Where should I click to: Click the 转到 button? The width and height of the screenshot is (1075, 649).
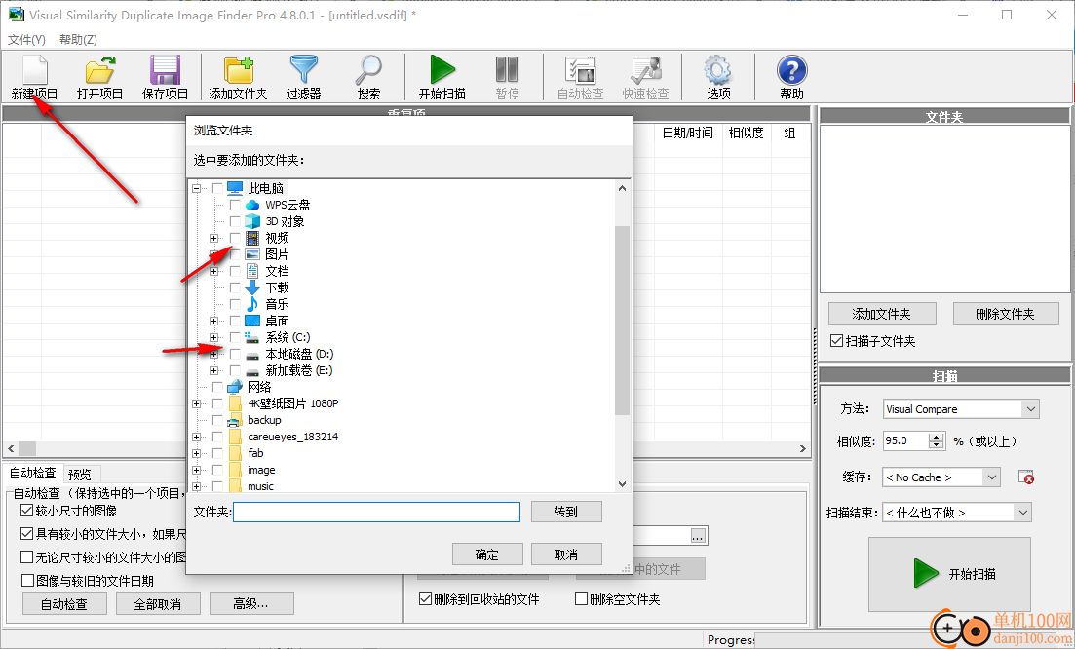pos(566,512)
